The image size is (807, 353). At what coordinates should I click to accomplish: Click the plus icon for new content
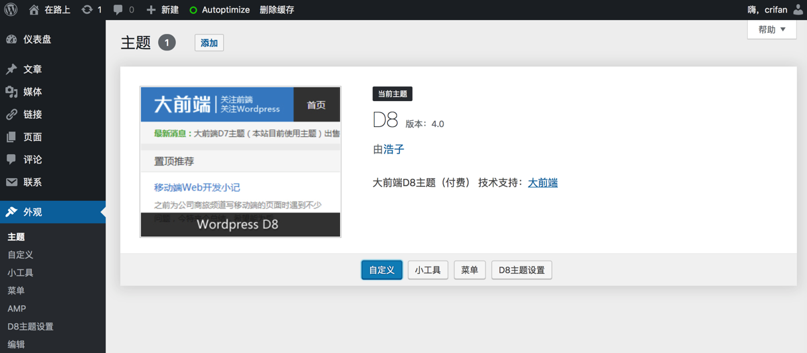(151, 9)
